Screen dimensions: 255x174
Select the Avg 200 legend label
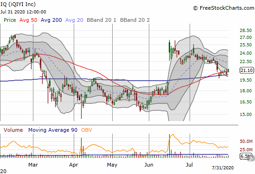tap(51, 20)
